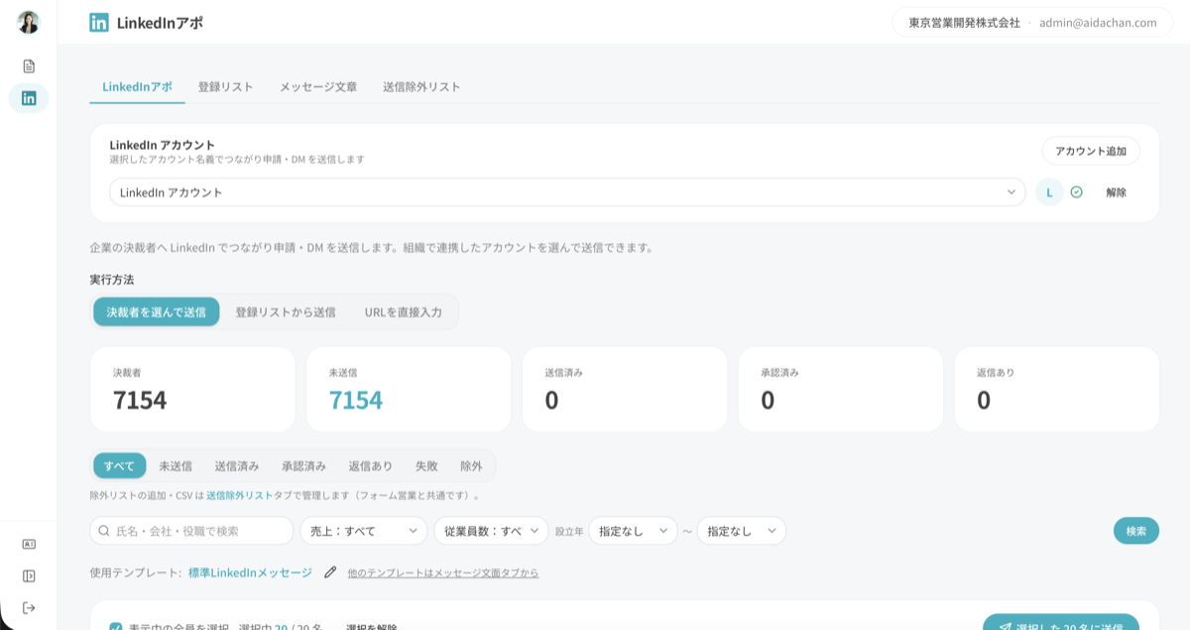
Task: Edit template with the pencil icon
Action: click(330, 572)
